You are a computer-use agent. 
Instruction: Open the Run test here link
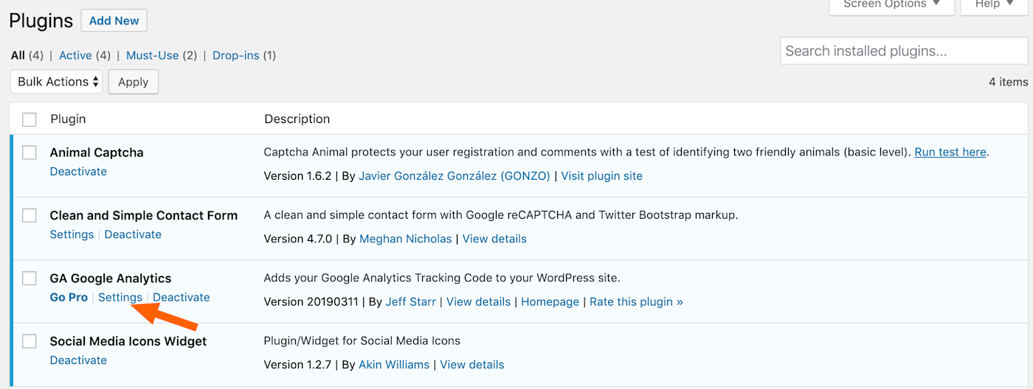(950, 153)
